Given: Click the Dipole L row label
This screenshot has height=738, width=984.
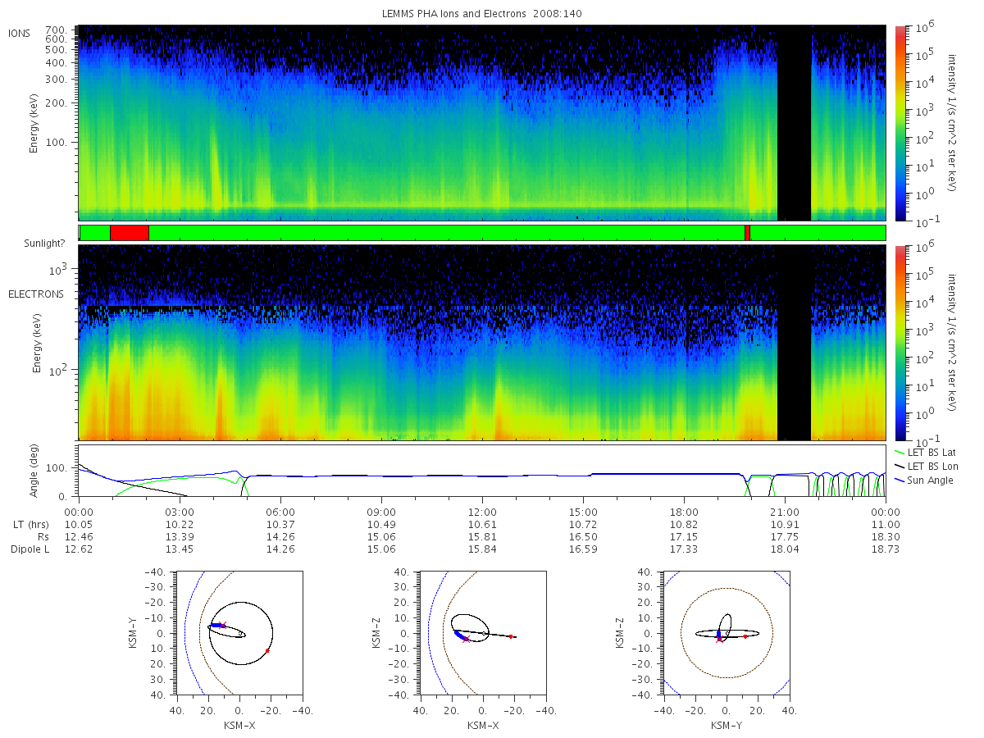Looking at the screenshot, I should pos(30,549).
